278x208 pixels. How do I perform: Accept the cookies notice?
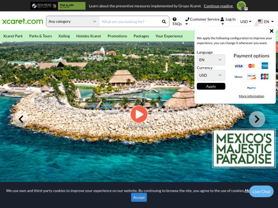139,197
